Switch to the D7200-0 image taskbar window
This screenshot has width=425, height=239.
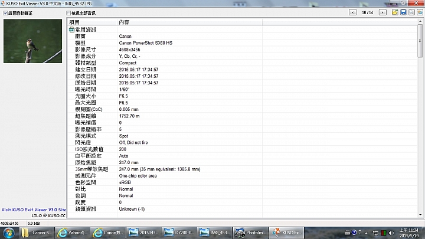179,233
